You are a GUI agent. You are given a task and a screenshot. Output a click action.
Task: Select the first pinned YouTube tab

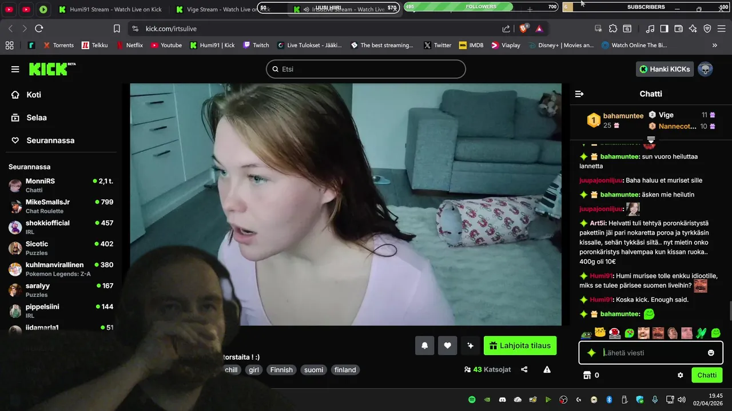click(x=9, y=10)
